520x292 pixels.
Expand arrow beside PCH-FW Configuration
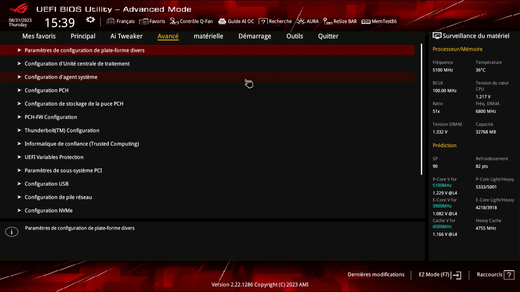click(19, 117)
